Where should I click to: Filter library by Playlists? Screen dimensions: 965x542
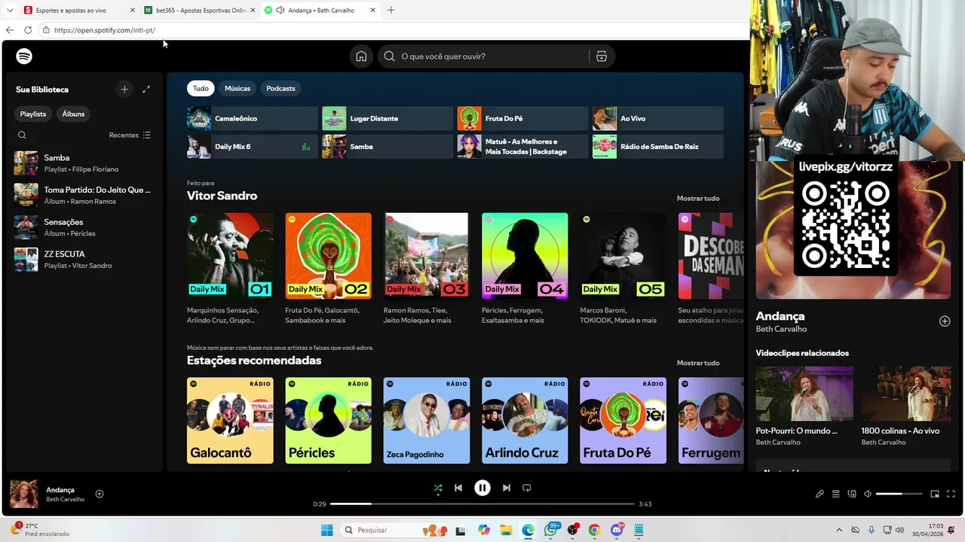tap(33, 114)
